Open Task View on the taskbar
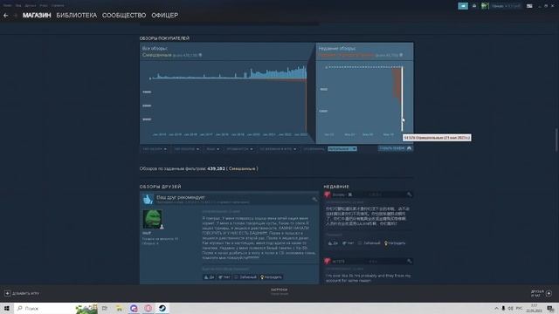This screenshot has width=559, height=314. [x=105, y=308]
